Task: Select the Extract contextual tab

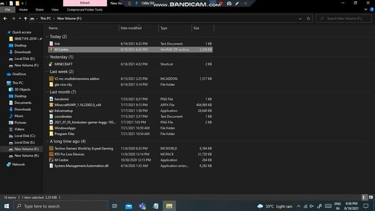Action: (85, 3)
